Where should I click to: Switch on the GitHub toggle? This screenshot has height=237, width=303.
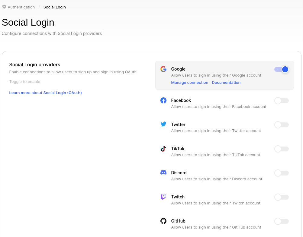(x=281, y=221)
